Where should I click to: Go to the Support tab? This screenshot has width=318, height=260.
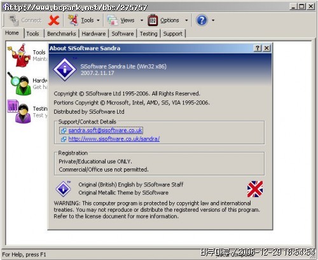(173, 34)
